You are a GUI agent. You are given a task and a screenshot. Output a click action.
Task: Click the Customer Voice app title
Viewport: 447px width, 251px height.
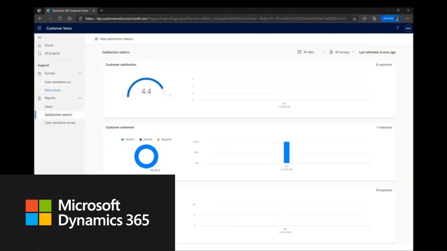[x=59, y=28]
